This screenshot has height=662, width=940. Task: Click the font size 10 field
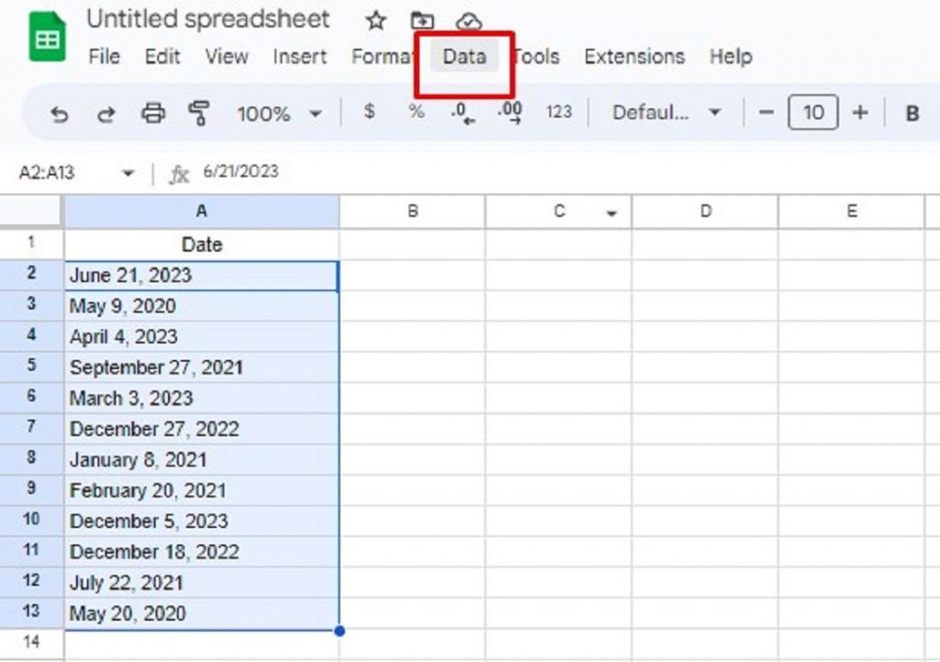(813, 112)
